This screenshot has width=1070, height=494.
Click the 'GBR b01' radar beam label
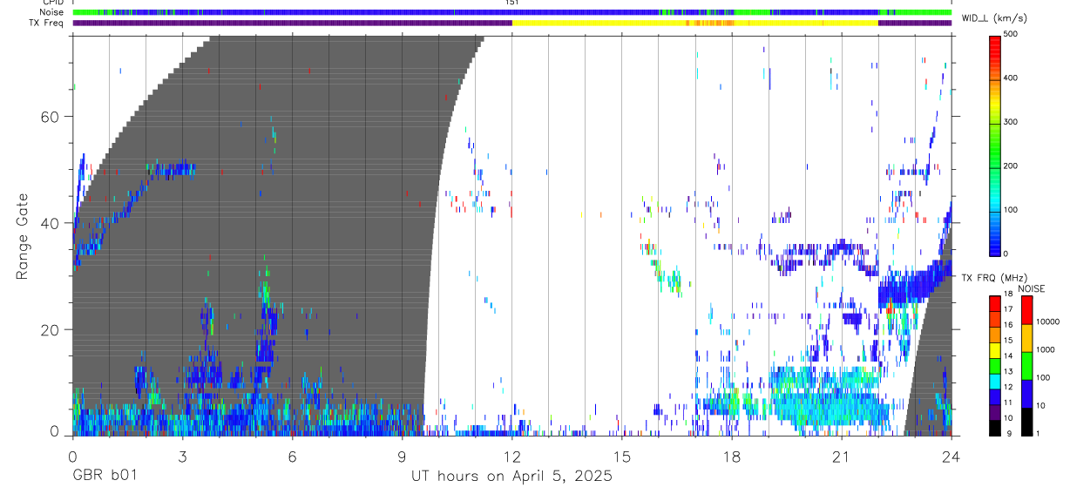click(104, 476)
